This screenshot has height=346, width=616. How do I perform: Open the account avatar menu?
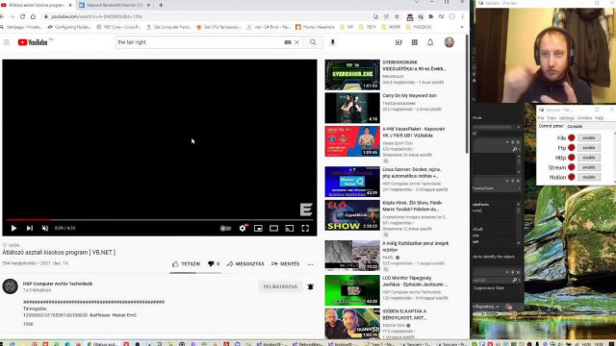(x=449, y=42)
